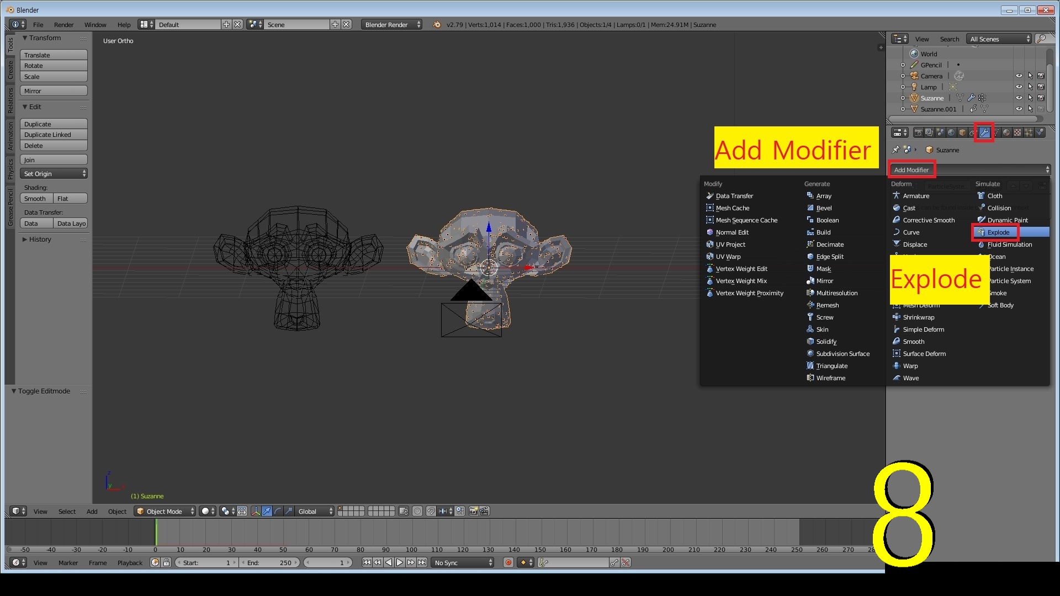Screen dimensions: 1060x596
Task: Play the animation in reverse
Action: click(x=389, y=562)
